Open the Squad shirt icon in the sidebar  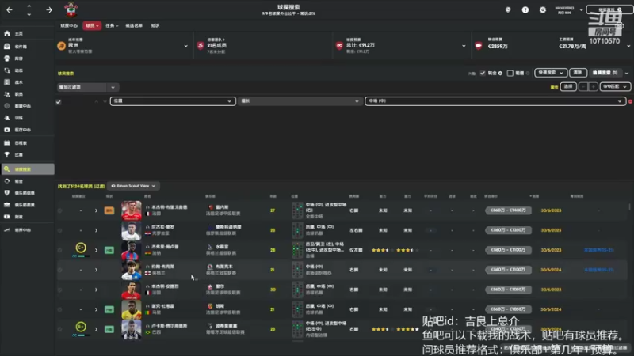[7, 59]
